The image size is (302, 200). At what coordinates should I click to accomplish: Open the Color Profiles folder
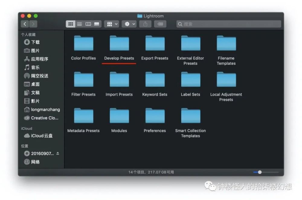pyautogui.click(x=84, y=43)
